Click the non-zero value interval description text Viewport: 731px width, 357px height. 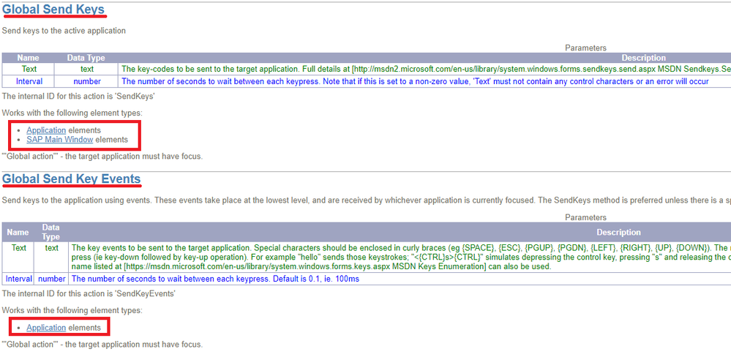[414, 81]
